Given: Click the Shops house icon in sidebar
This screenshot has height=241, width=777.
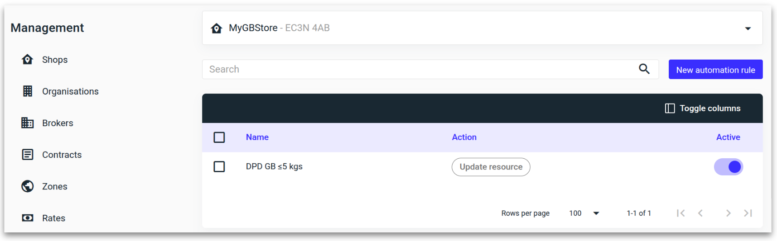Looking at the screenshot, I should pyautogui.click(x=28, y=60).
